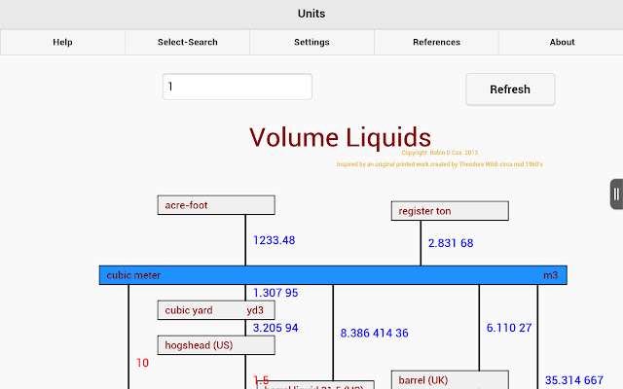Click the 1.307 95 conversion value

[275, 293]
